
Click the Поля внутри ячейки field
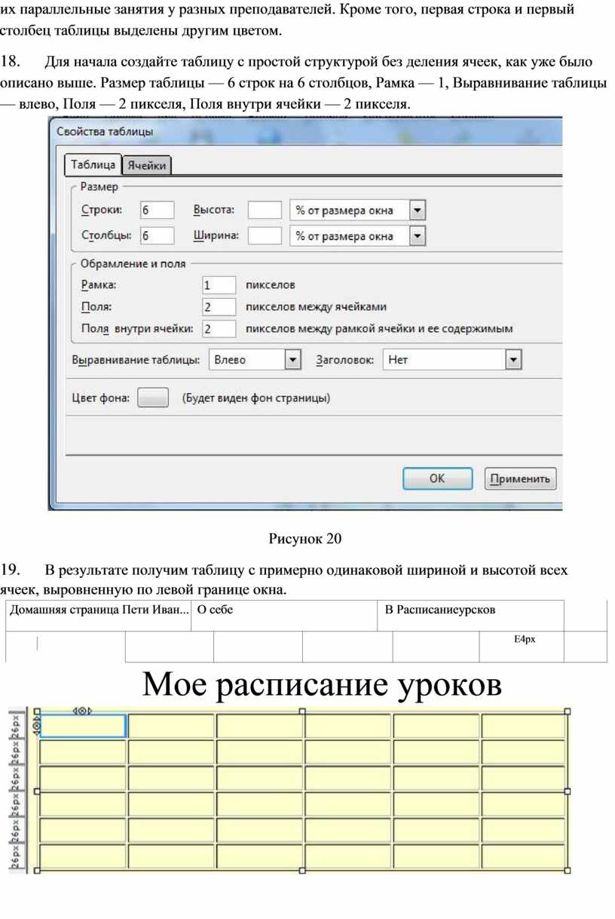pyautogui.click(x=219, y=329)
